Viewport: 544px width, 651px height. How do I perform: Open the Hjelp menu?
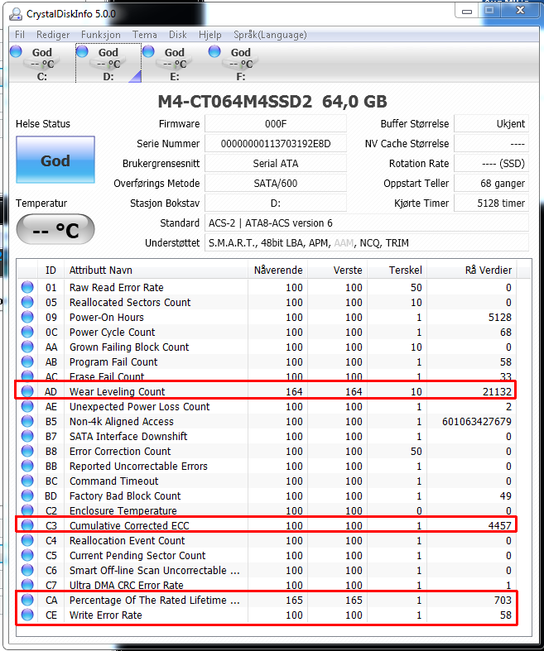coord(209,35)
